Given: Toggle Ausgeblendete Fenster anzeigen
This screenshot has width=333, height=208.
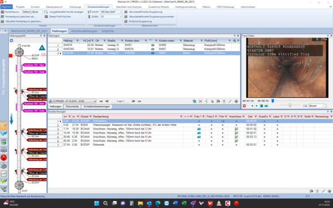Looking at the screenshot, I should (64, 12).
